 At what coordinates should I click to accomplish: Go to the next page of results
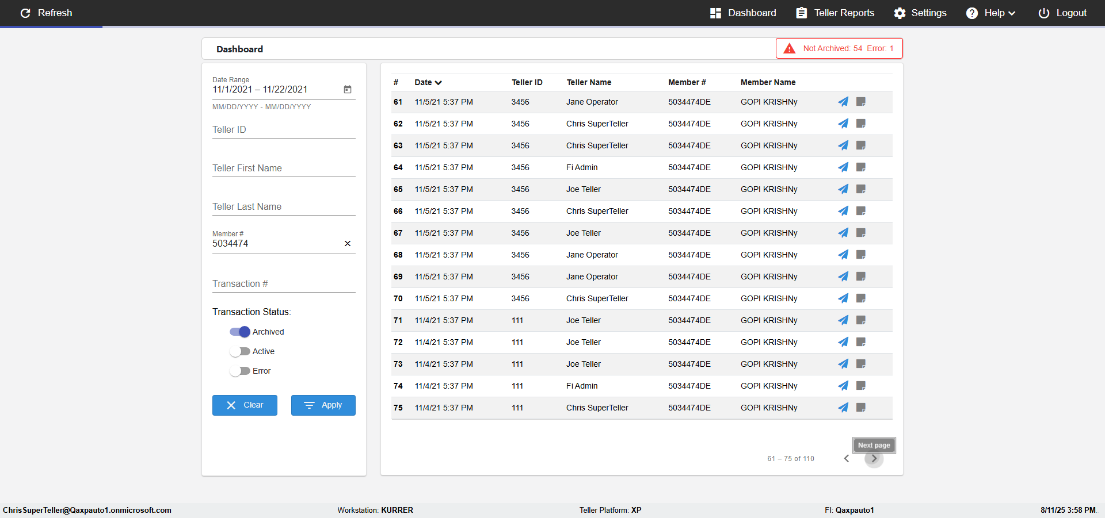874,458
